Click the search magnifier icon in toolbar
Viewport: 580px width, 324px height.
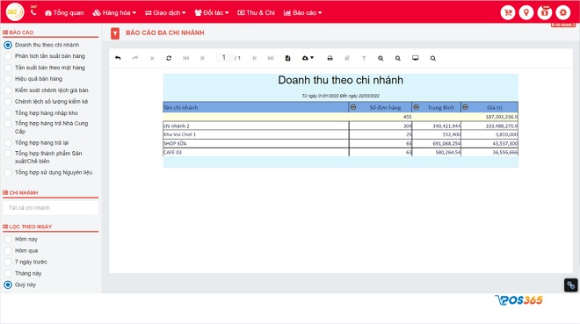pyautogui.click(x=432, y=58)
